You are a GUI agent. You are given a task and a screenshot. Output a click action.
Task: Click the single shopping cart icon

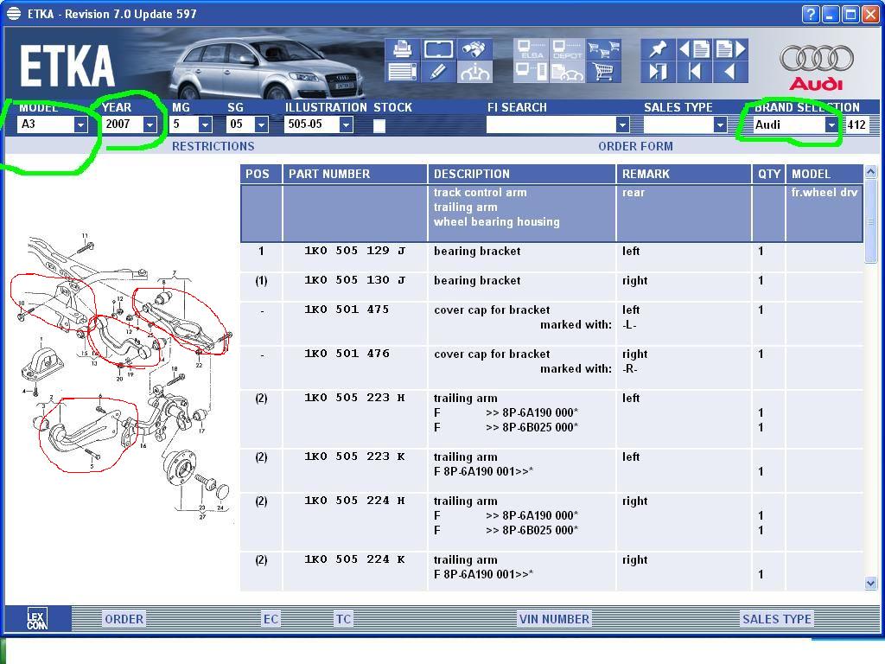click(x=603, y=73)
